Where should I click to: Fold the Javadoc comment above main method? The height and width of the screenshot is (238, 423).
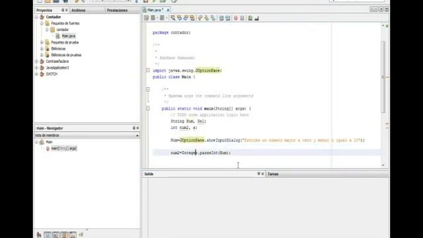(148, 89)
